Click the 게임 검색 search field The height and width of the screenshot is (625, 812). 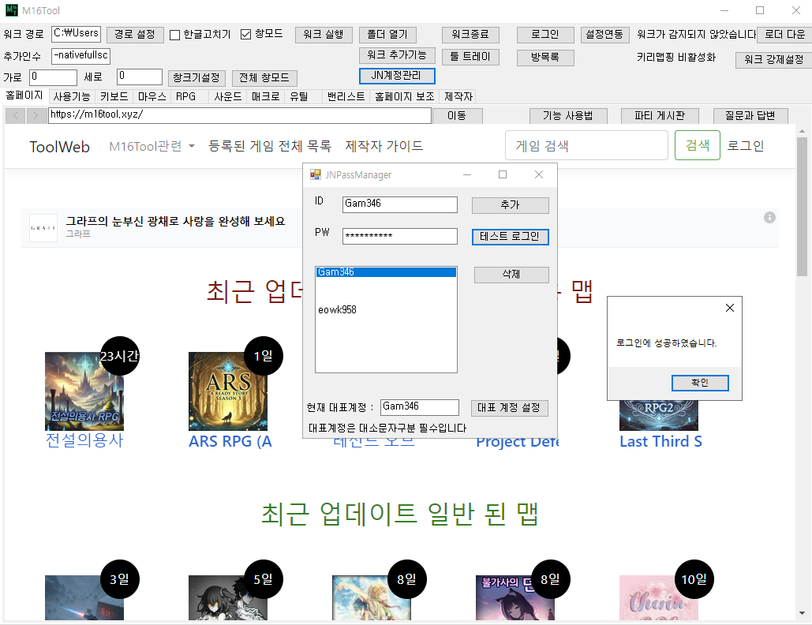pyautogui.click(x=586, y=146)
